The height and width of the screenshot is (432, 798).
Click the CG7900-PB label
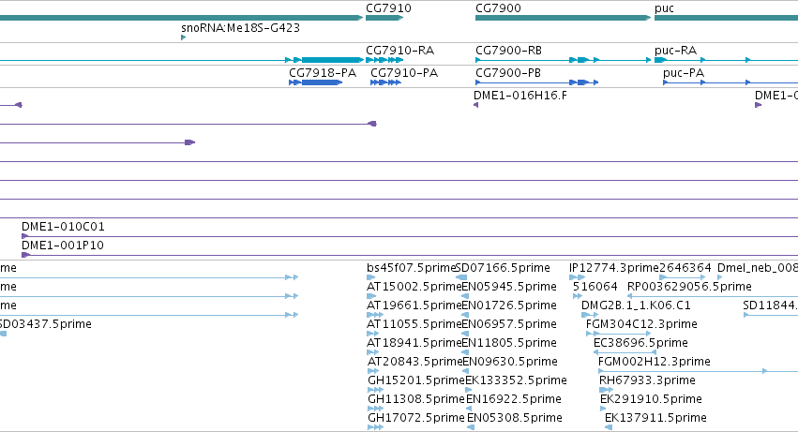pos(508,73)
